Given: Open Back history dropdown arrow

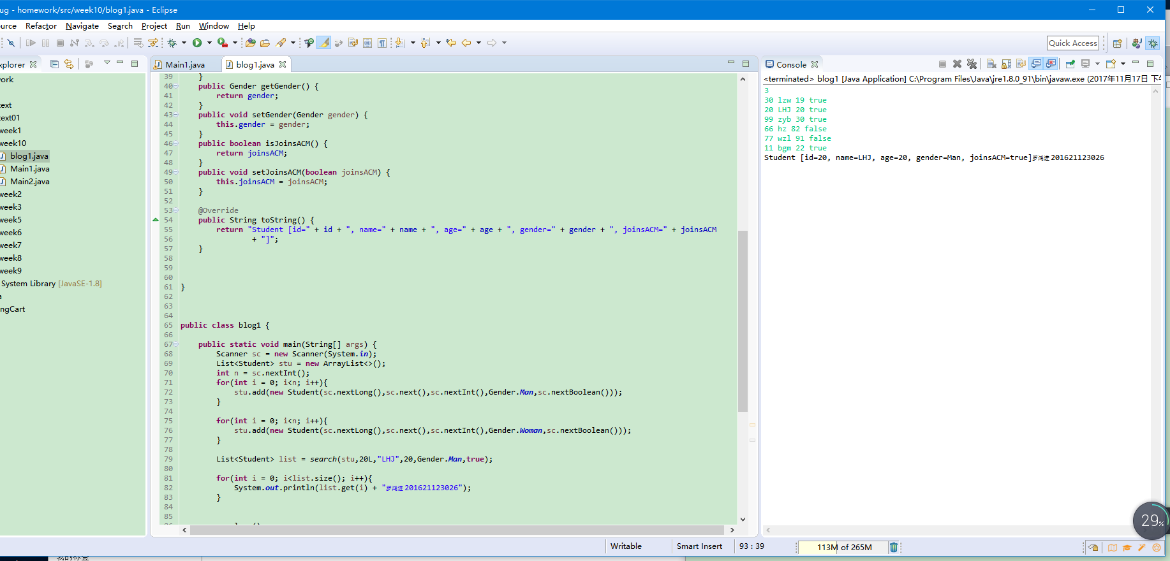Looking at the screenshot, I should pos(478,43).
